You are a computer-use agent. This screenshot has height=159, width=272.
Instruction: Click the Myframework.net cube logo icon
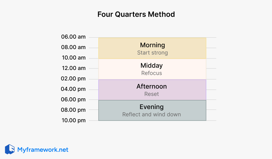pos(10,149)
